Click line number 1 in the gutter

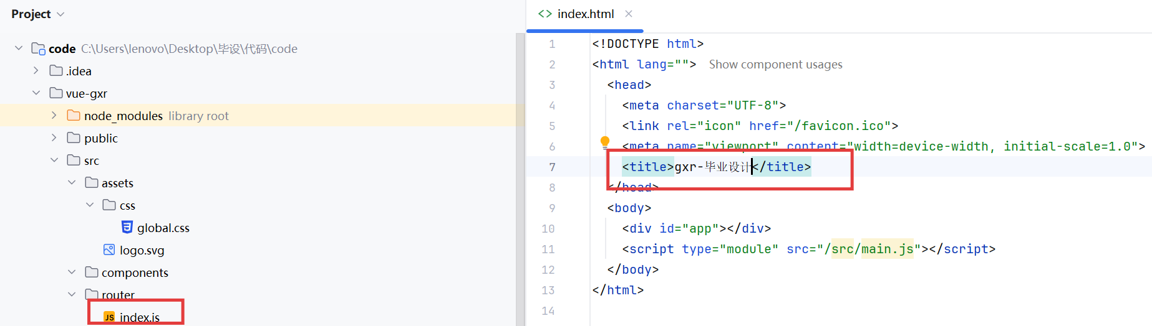[552, 44]
